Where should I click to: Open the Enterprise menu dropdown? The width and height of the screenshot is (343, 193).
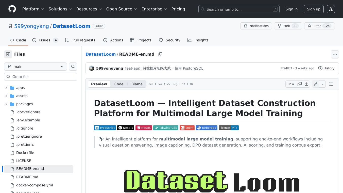pyautogui.click(x=154, y=9)
